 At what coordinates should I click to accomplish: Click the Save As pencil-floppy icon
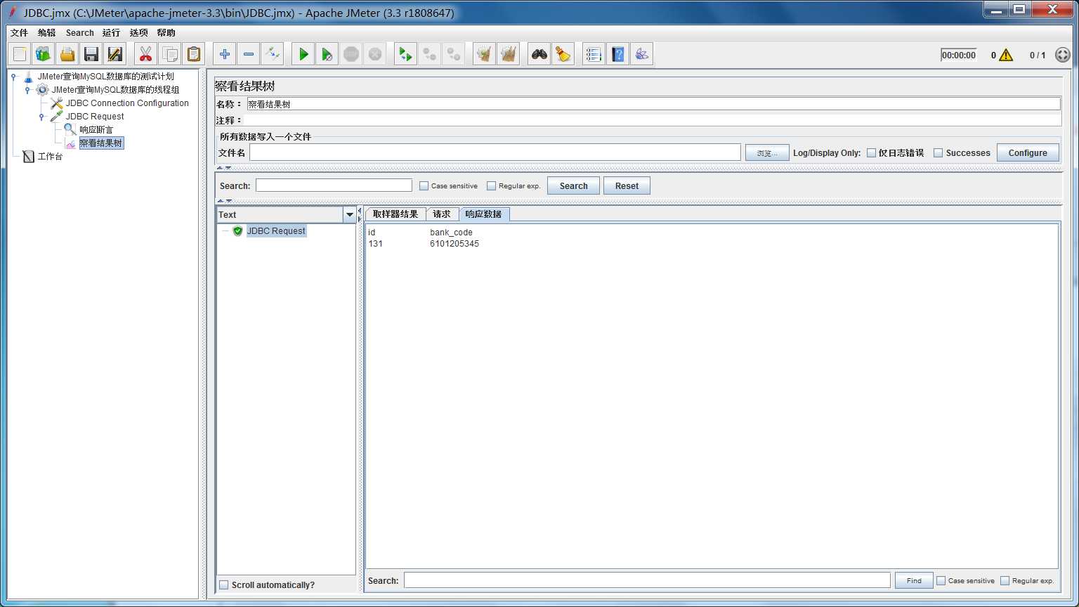115,54
